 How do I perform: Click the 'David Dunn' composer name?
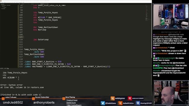coord(71,103)
